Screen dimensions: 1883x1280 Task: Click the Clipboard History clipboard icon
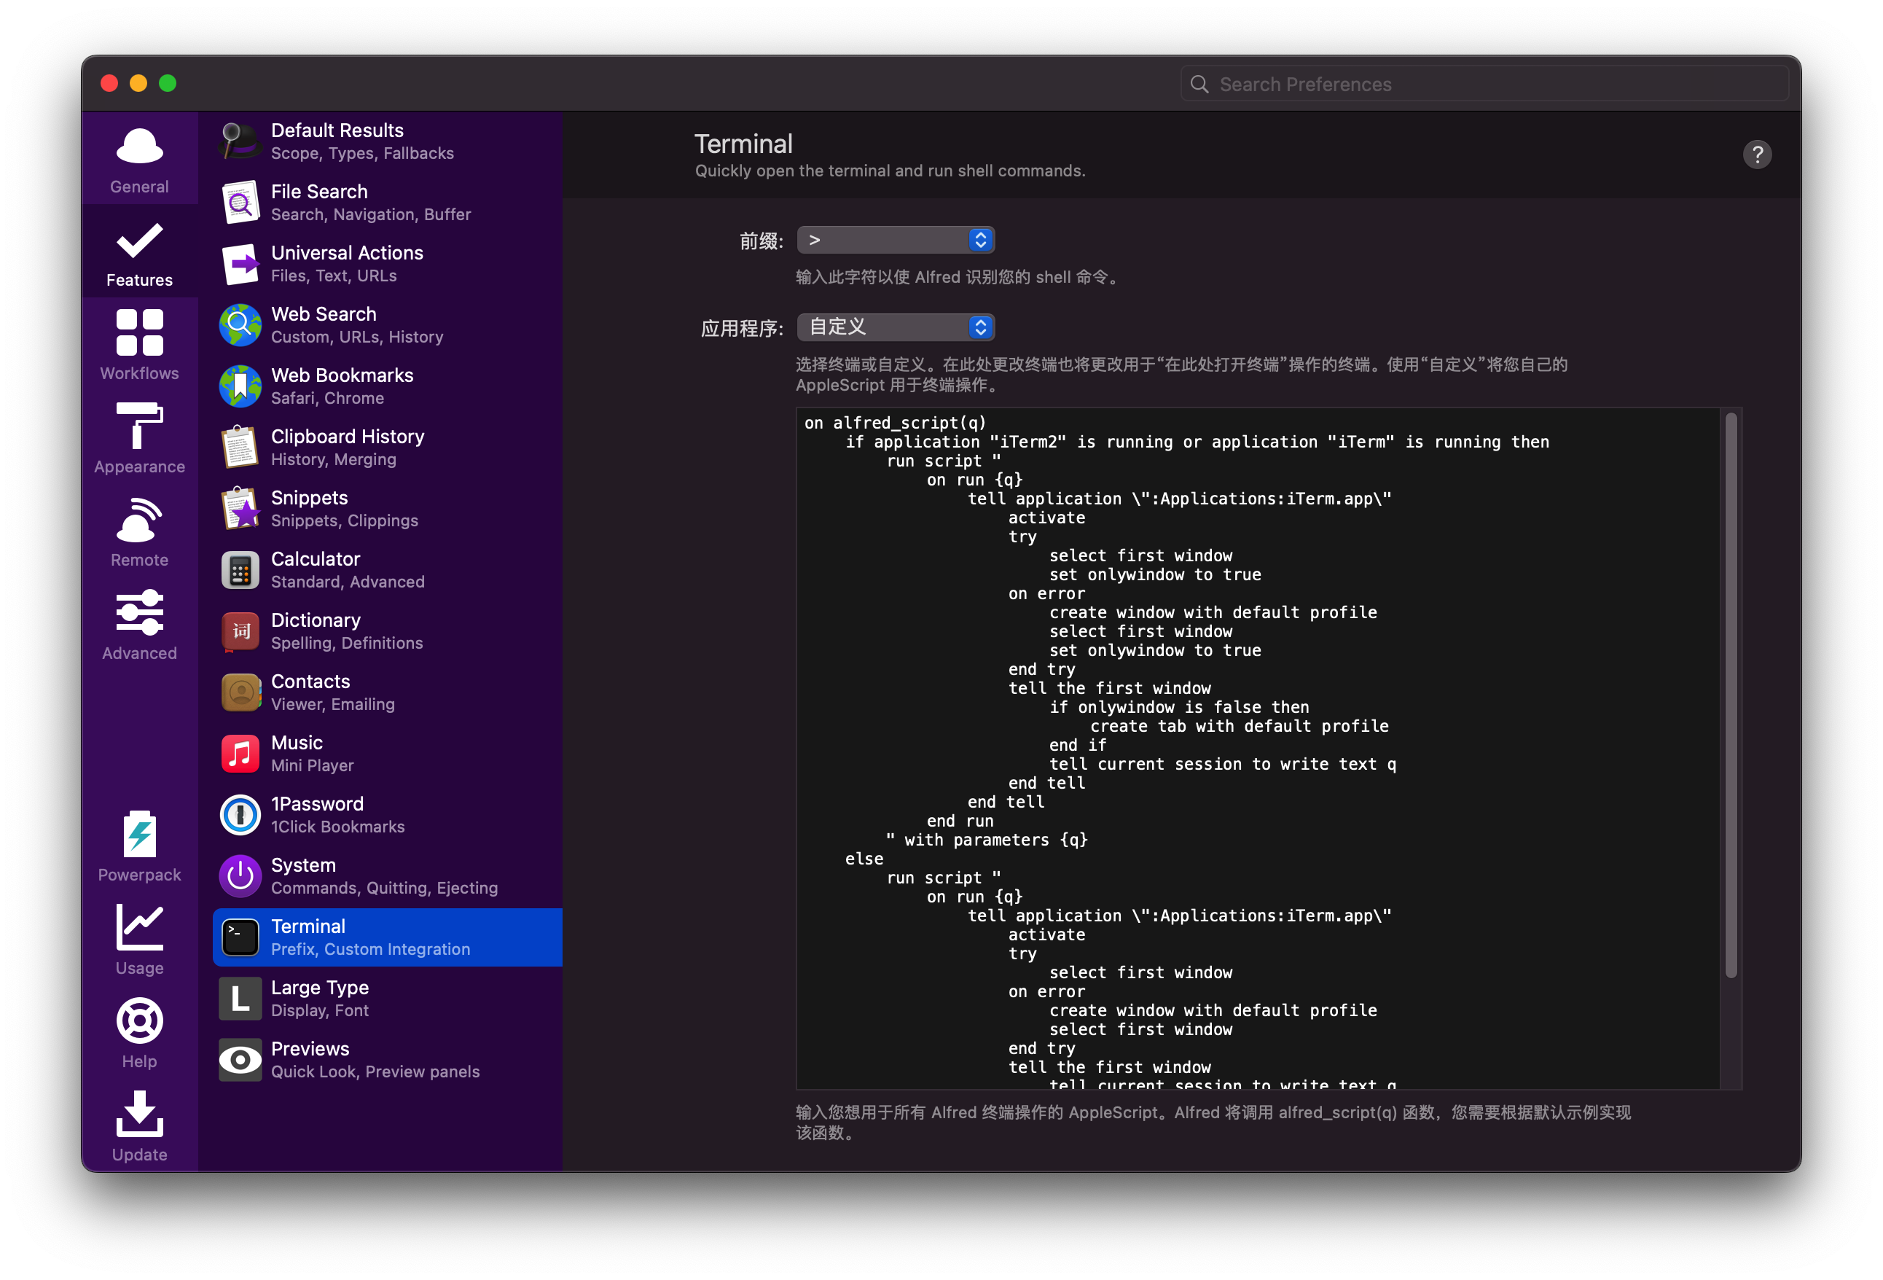(240, 447)
